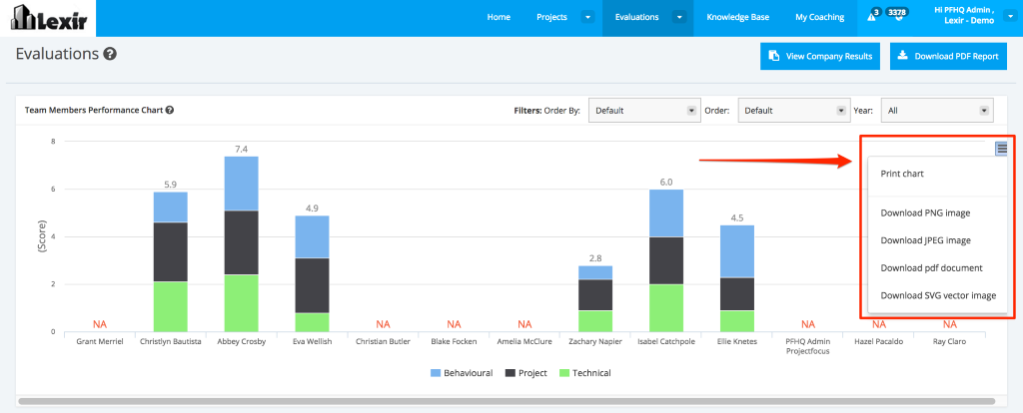Image resolution: width=1023 pixels, height=413 pixels.
Task: Click Zachary Napier's dark Project segment
Action: (x=595, y=295)
